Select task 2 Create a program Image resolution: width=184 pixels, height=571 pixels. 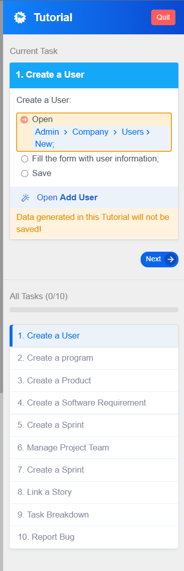coord(94,358)
